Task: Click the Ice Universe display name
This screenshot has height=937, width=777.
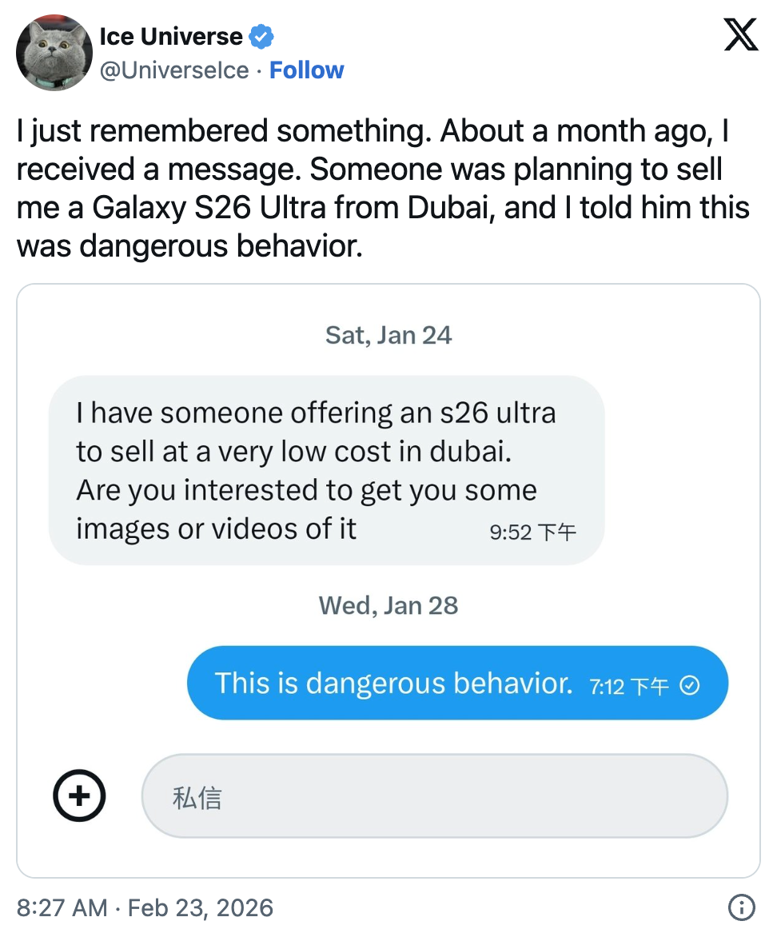Action: tap(171, 36)
